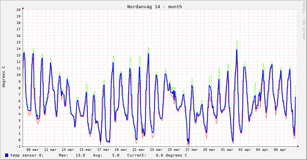Click the blue temp sensor legend swatch
The height and width of the screenshot is (160, 307).
tap(7, 155)
